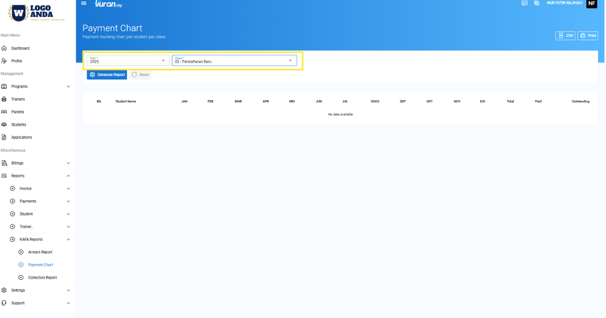
Task: Click the Print button
Action: [588, 36]
